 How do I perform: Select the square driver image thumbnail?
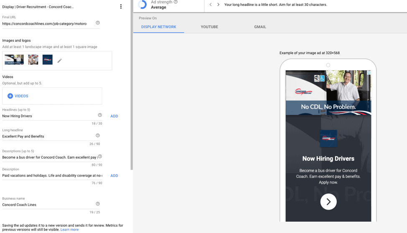[33, 60]
